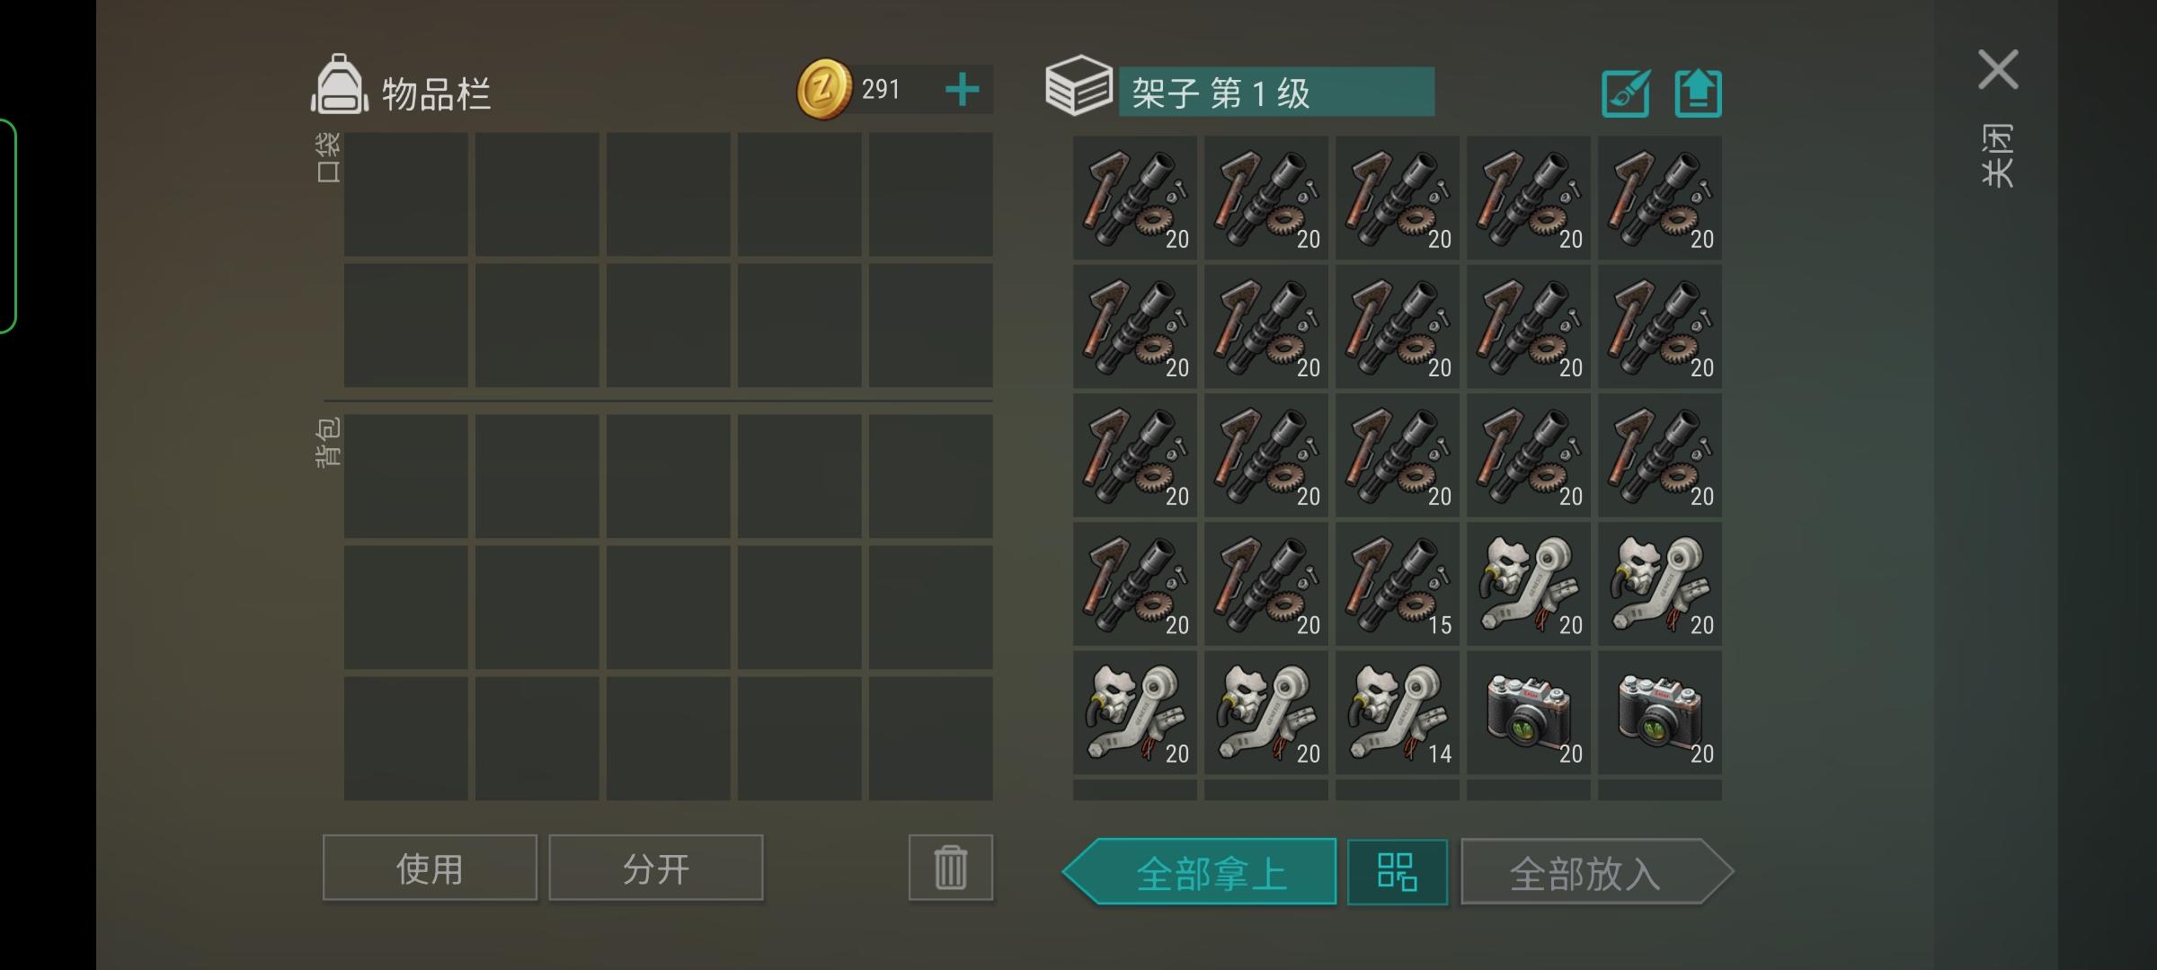Select the gun parts stack of 15

coord(1397,584)
